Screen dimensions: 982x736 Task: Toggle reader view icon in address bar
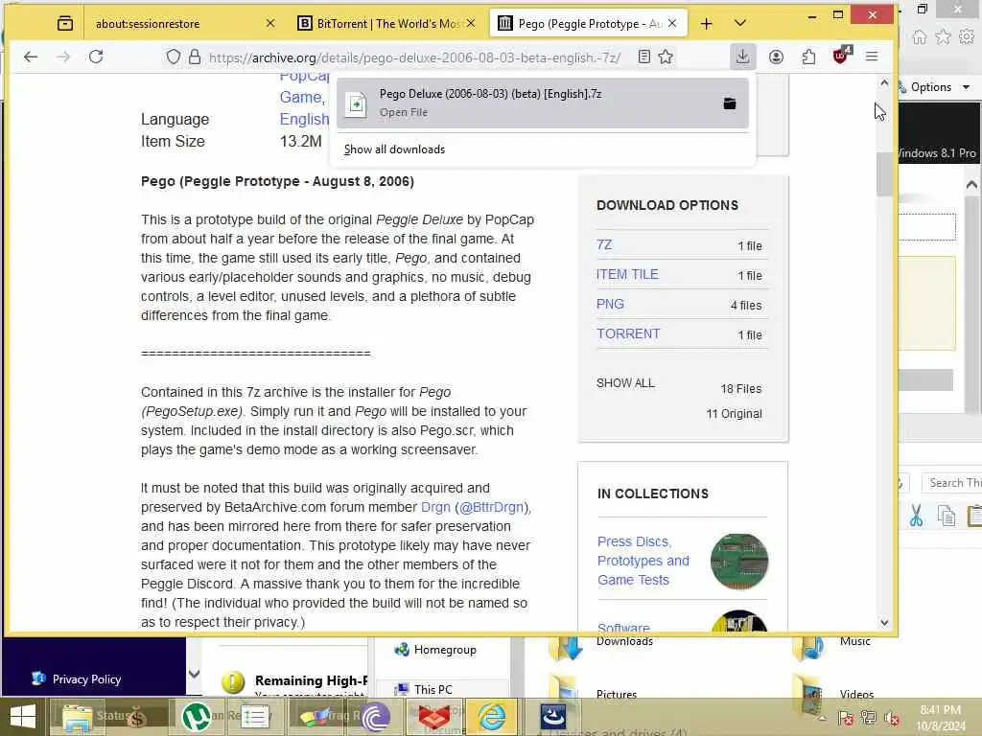pyautogui.click(x=643, y=57)
